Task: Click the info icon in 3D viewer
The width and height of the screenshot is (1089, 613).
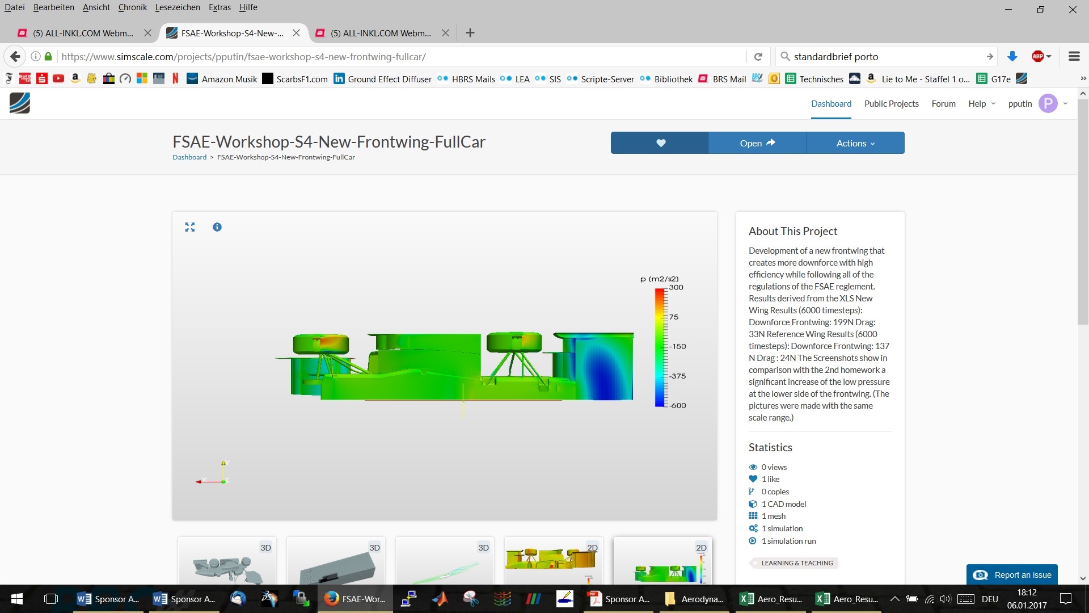Action: (217, 227)
